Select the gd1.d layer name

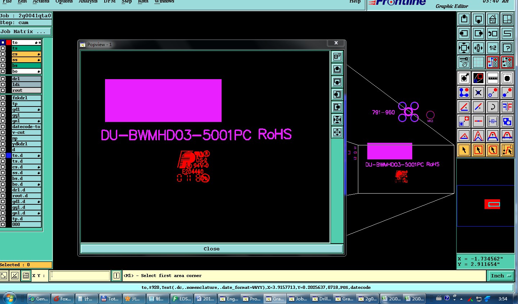[x=26, y=201]
